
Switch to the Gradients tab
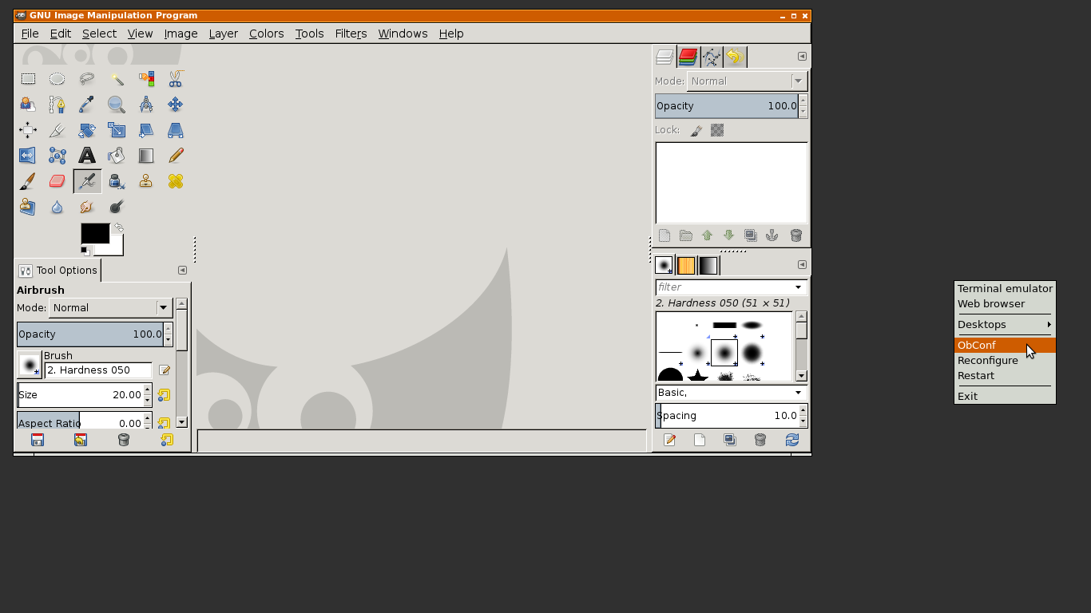coord(708,265)
